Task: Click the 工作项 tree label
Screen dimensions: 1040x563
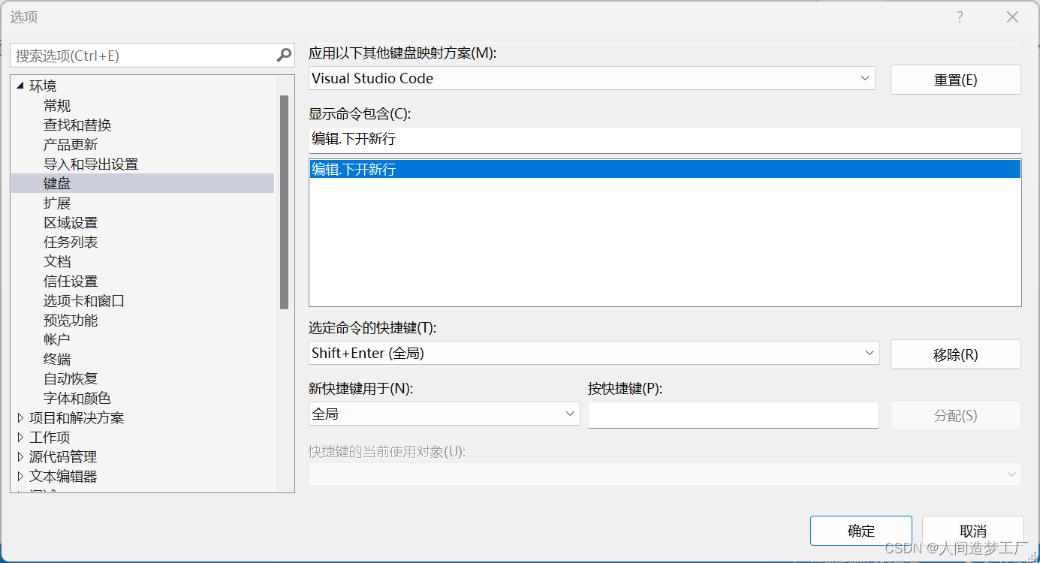Action: pos(50,438)
